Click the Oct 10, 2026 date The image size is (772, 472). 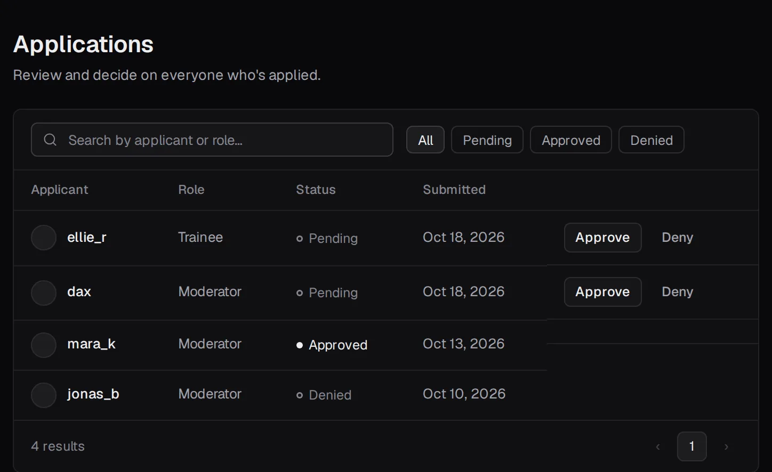pyautogui.click(x=464, y=394)
